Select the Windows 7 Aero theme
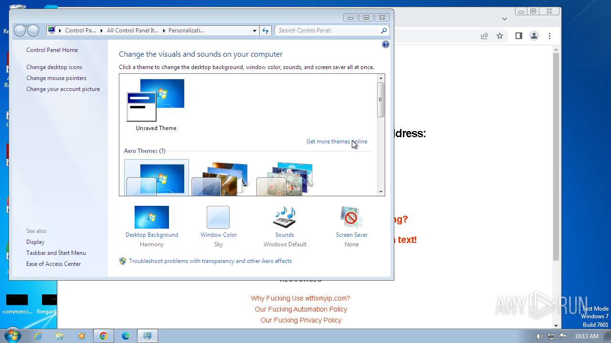This screenshot has height=343, width=611. pyautogui.click(x=157, y=178)
